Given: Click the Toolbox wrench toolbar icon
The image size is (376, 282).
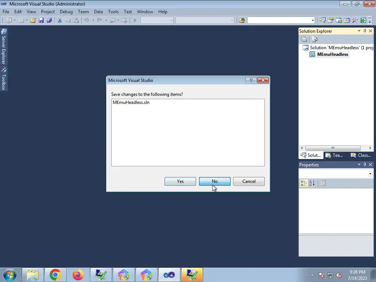Looking at the screenshot, I should 355,21.
